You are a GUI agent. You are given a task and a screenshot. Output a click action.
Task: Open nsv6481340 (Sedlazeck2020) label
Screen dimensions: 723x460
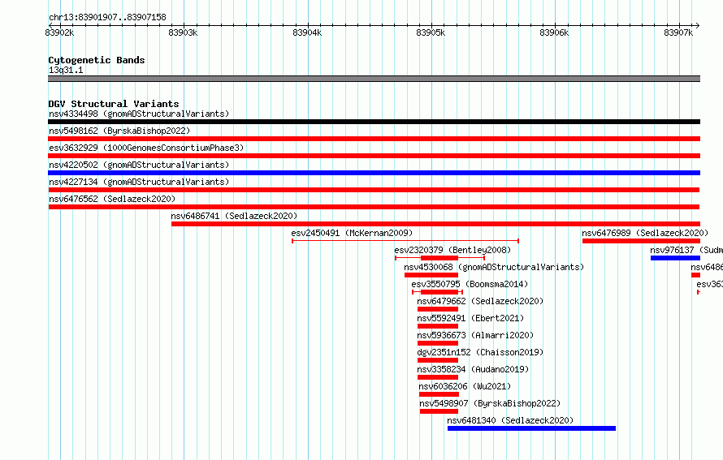[x=510, y=420]
